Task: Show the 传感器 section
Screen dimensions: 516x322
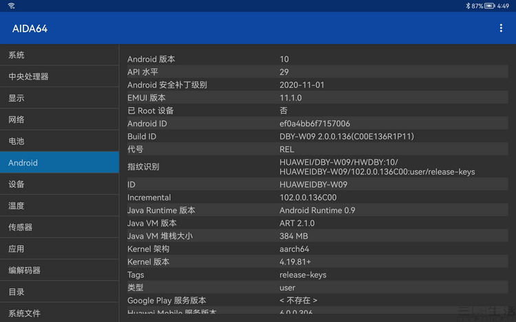Action: coord(59,227)
